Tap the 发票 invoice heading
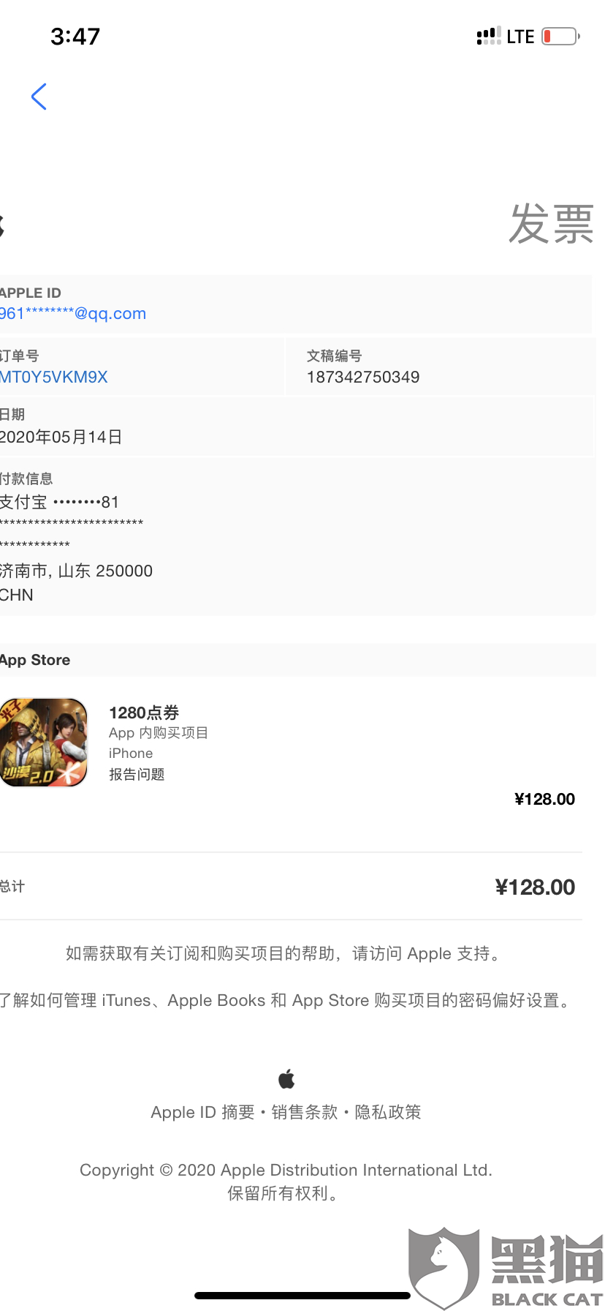 [551, 224]
